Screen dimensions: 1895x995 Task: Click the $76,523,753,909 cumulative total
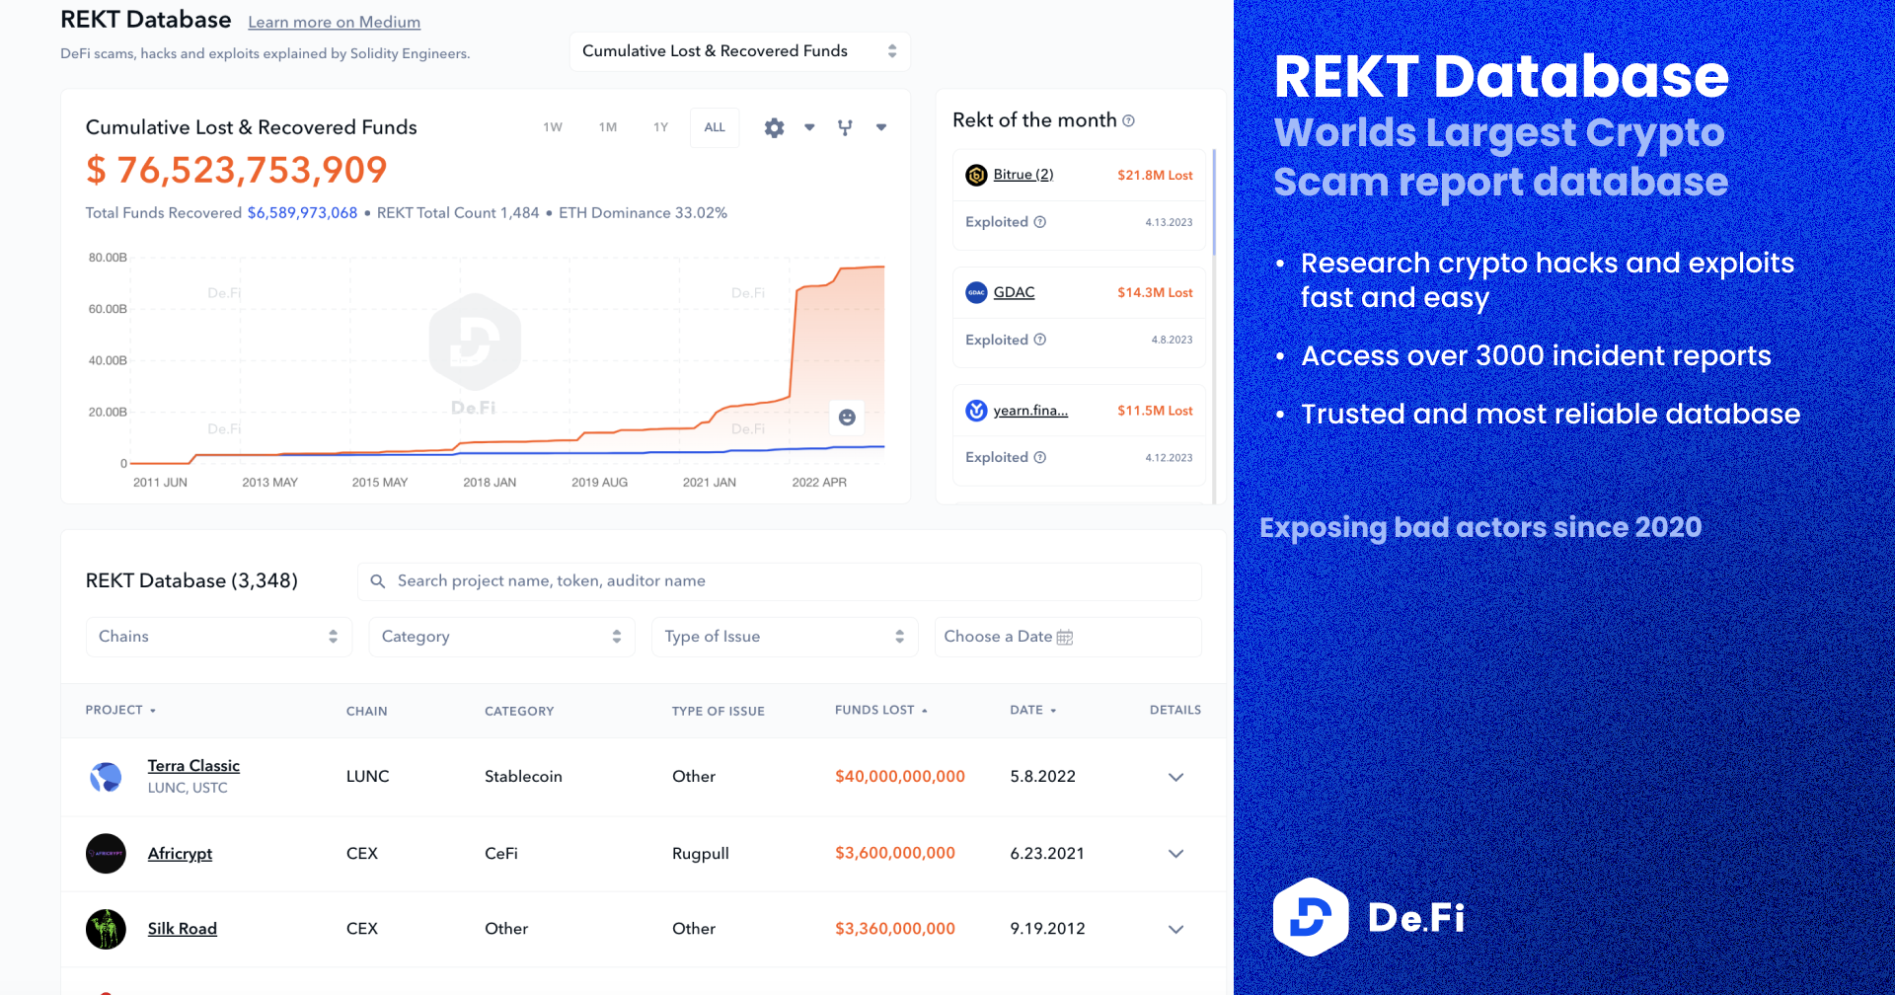(x=237, y=171)
